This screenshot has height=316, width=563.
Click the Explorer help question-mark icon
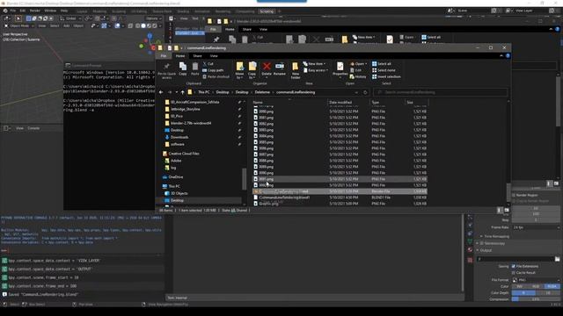coord(508,56)
